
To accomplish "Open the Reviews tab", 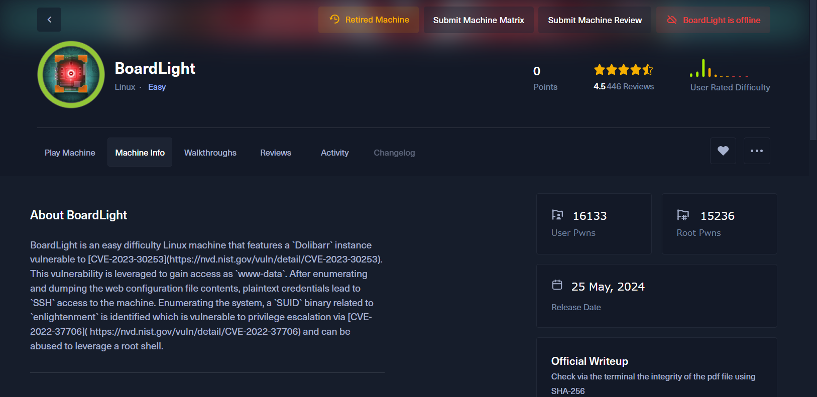I will click(x=276, y=153).
